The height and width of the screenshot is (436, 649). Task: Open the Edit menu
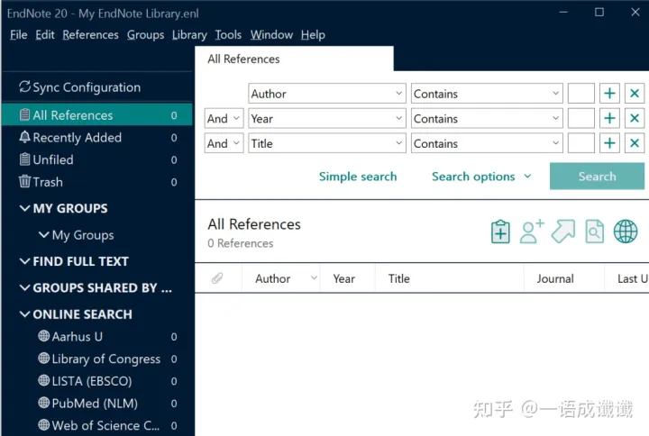tap(45, 35)
